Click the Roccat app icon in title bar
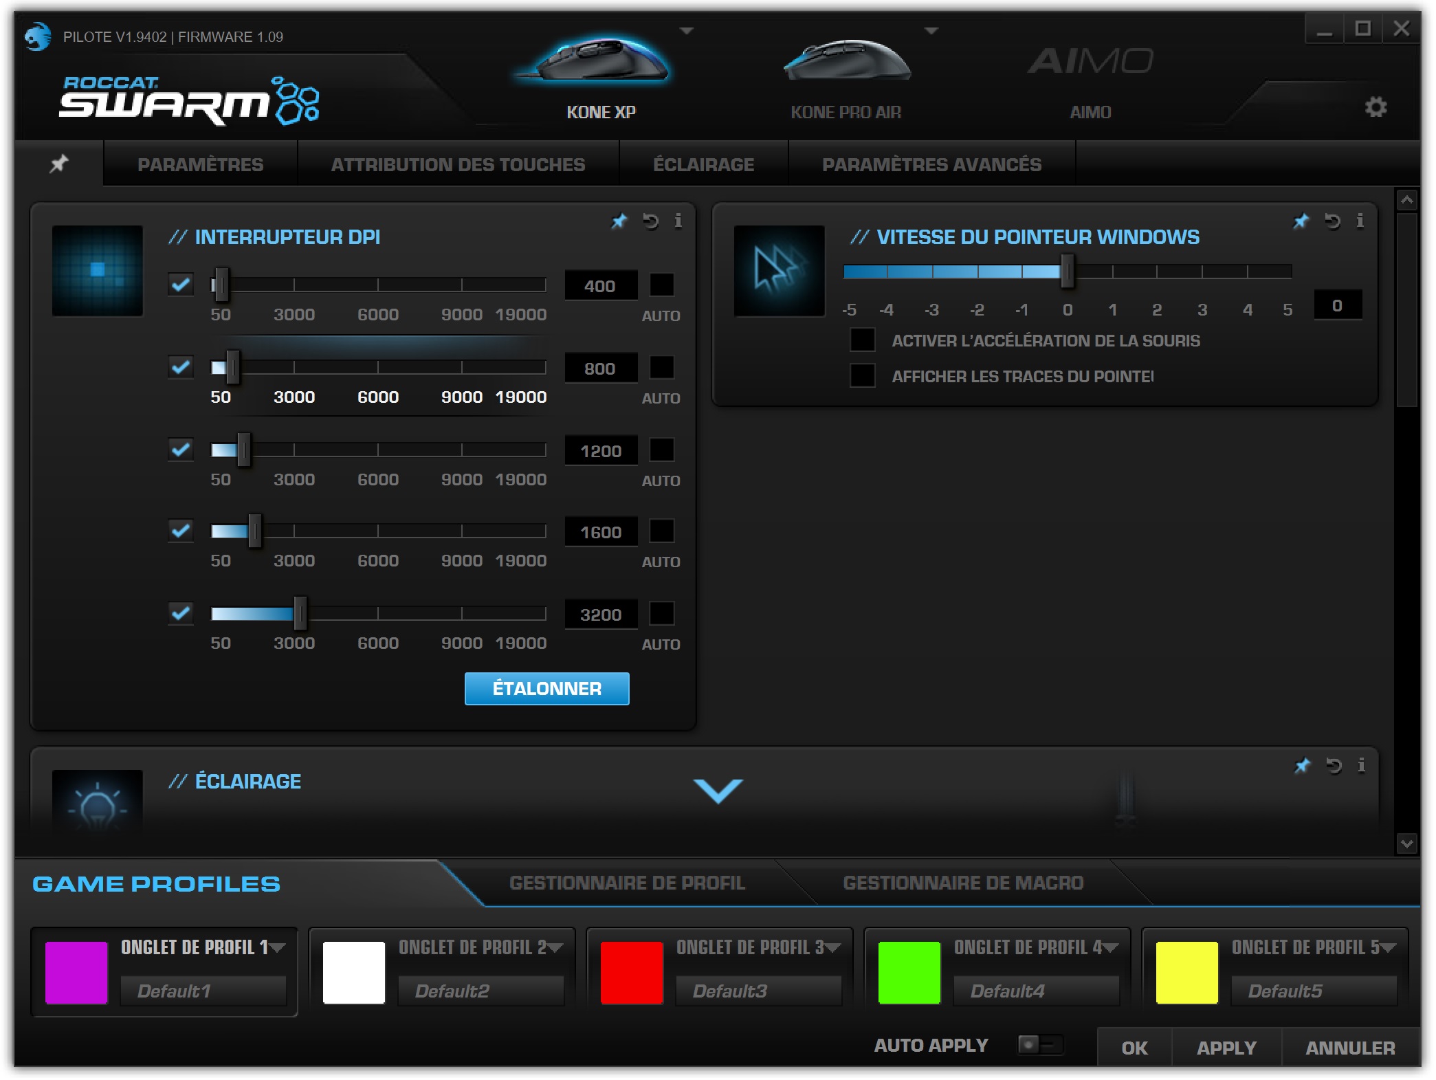This screenshot has width=1436, height=1080. point(38,36)
